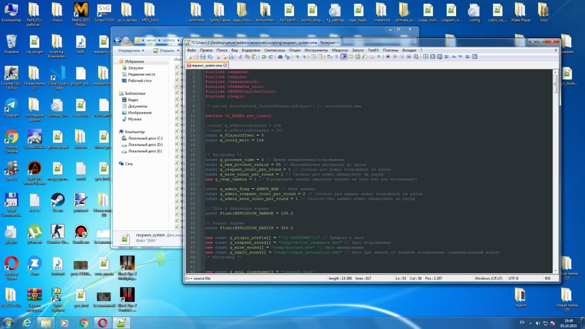Click the respawn_system file thumbnail in details pane
Screen dimensions: 585x329
coord(125,238)
